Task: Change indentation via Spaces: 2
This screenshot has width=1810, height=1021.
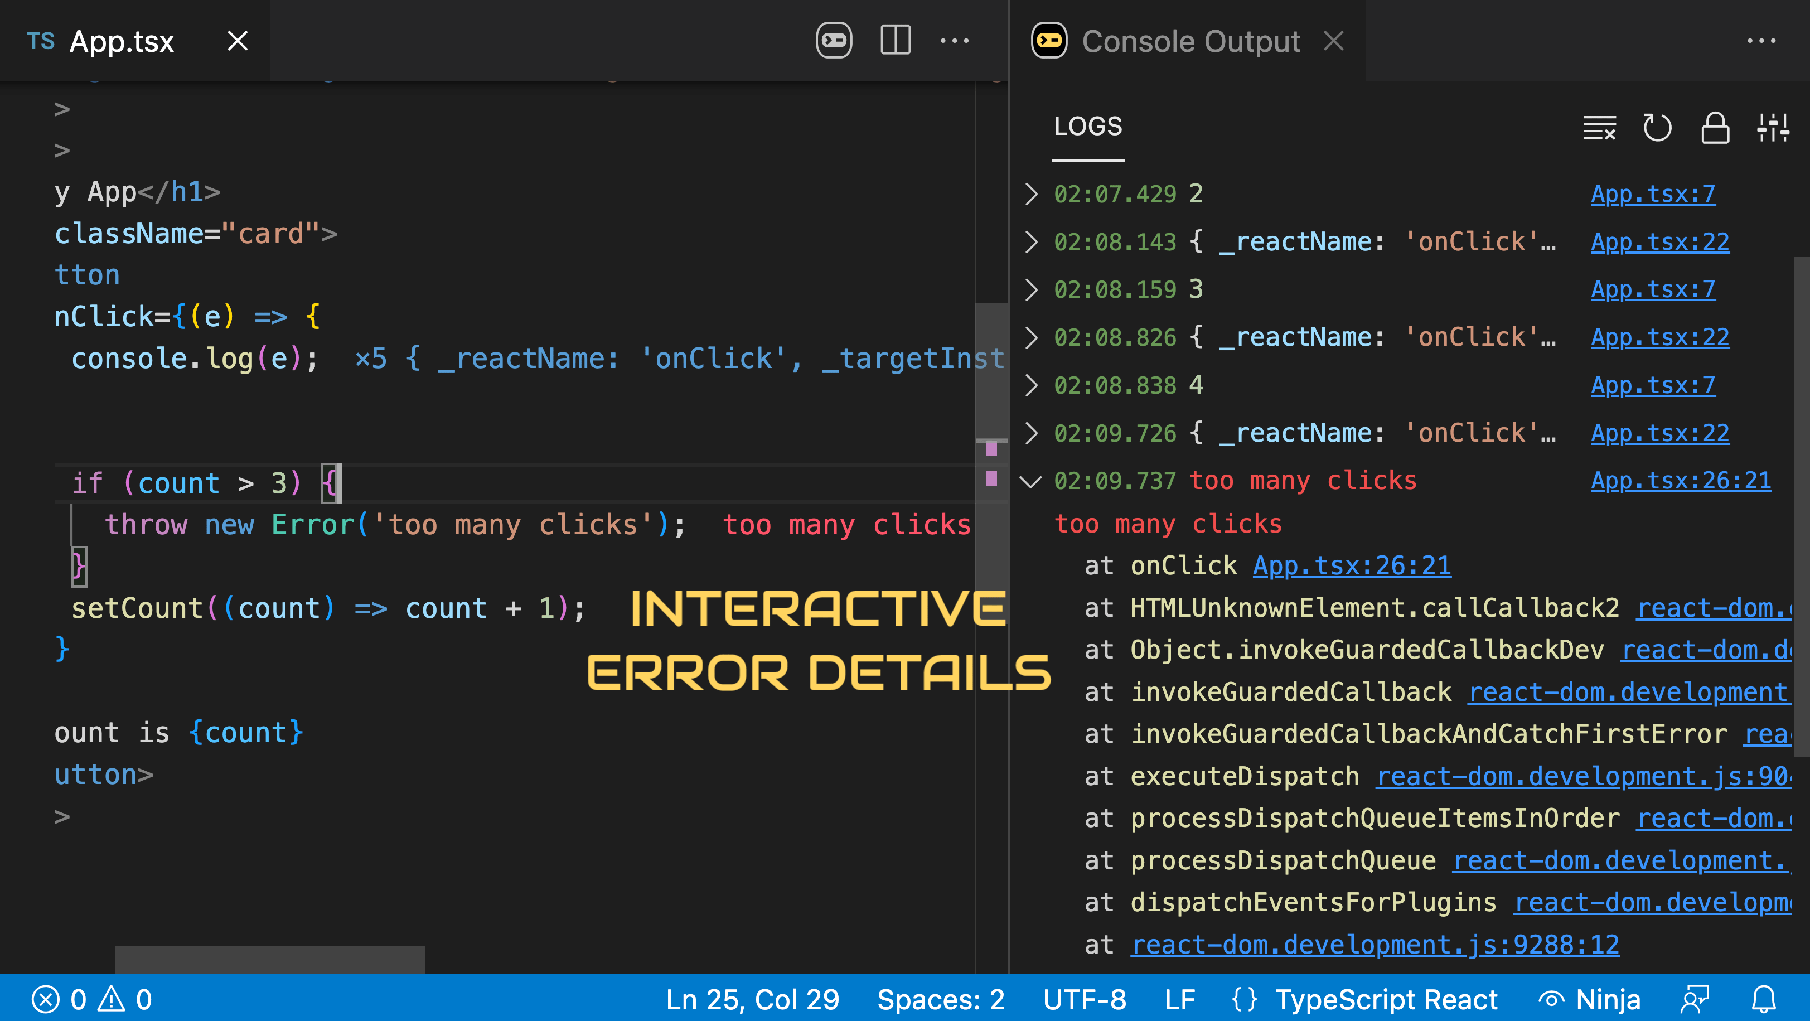Action: 940,999
